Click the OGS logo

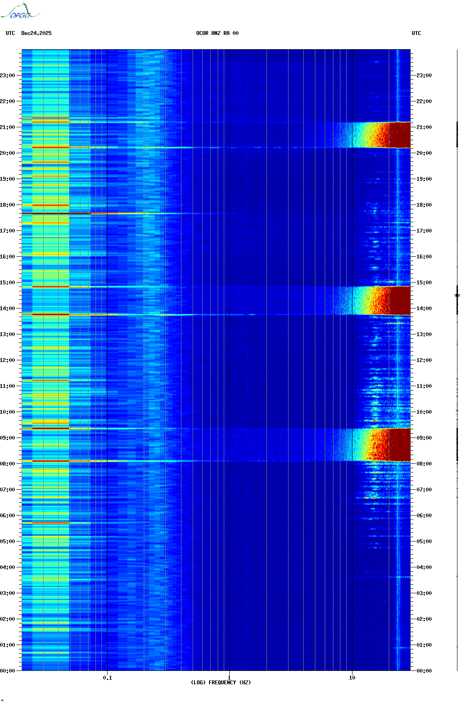(x=20, y=11)
